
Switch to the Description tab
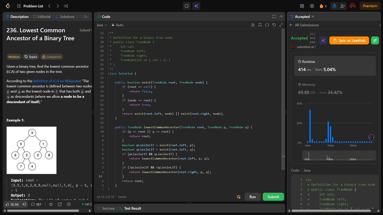pos(17,17)
